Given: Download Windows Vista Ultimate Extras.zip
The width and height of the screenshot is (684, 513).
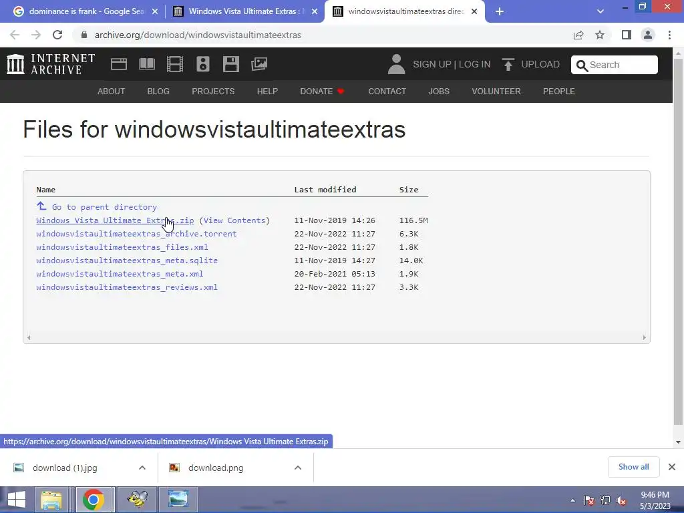Looking at the screenshot, I should pos(115,220).
